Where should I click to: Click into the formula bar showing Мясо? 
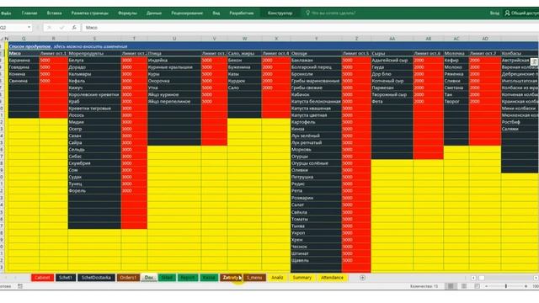(x=309, y=28)
